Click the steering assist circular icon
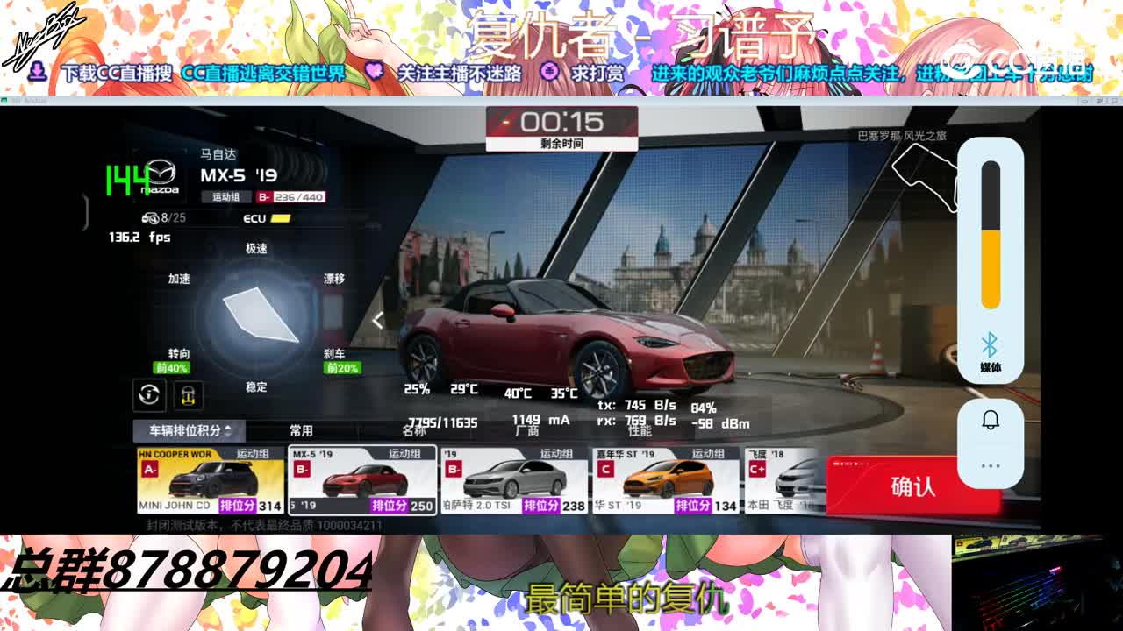This screenshot has height=631, width=1123. 149,394
